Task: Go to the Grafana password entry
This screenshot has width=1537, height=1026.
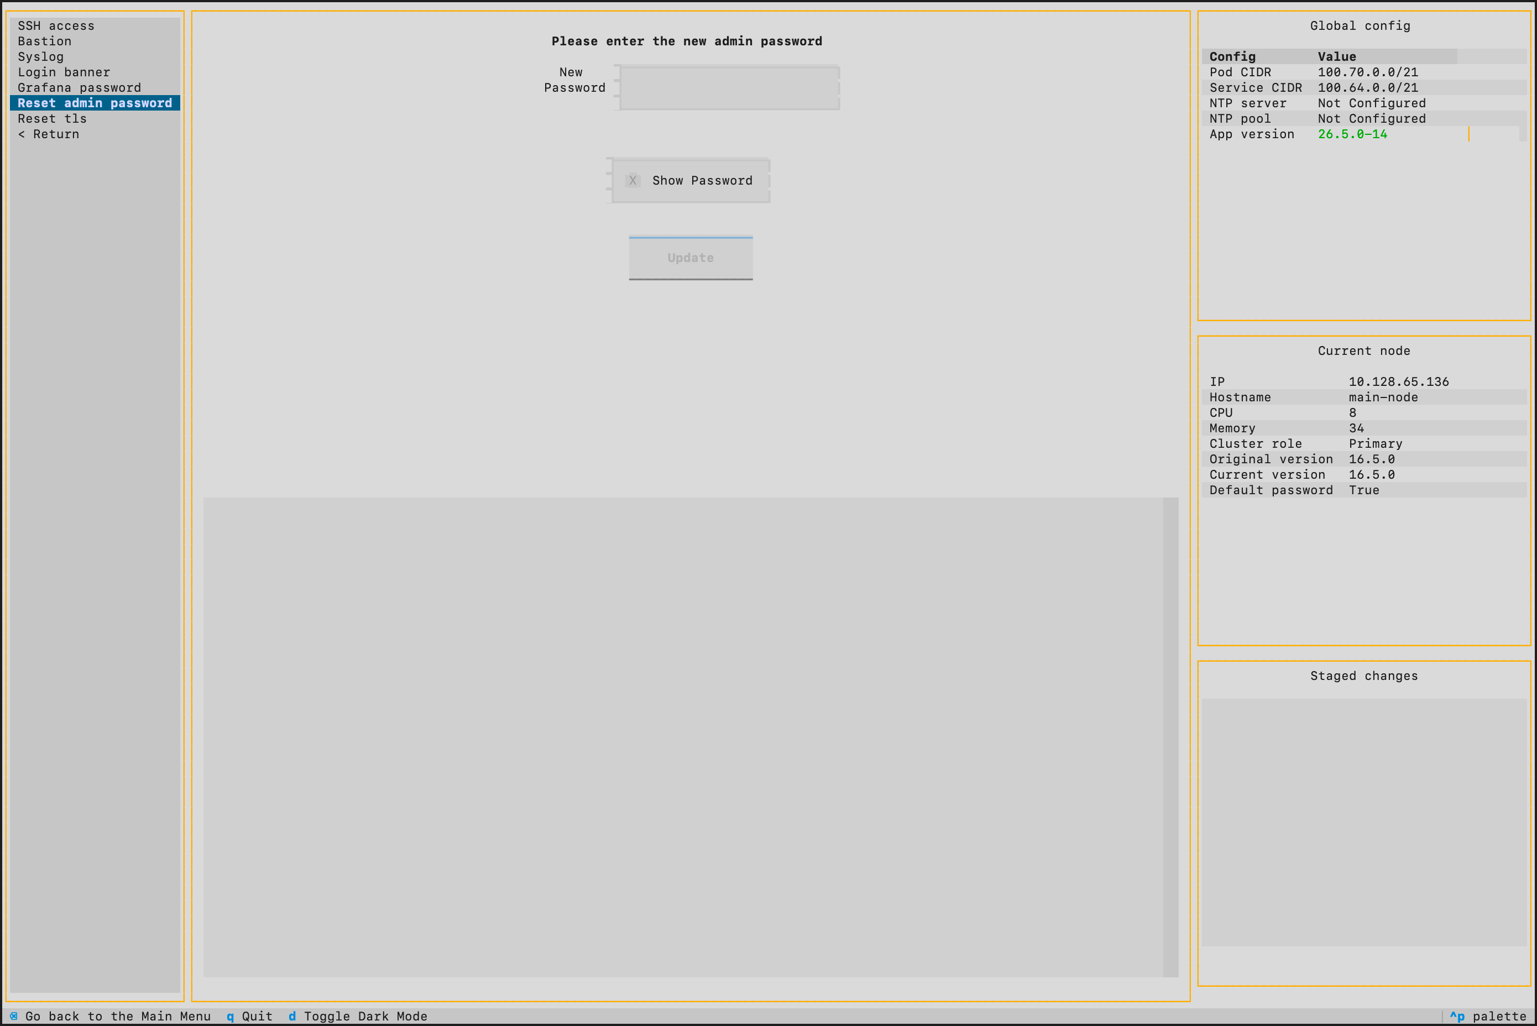Action: (x=95, y=88)
